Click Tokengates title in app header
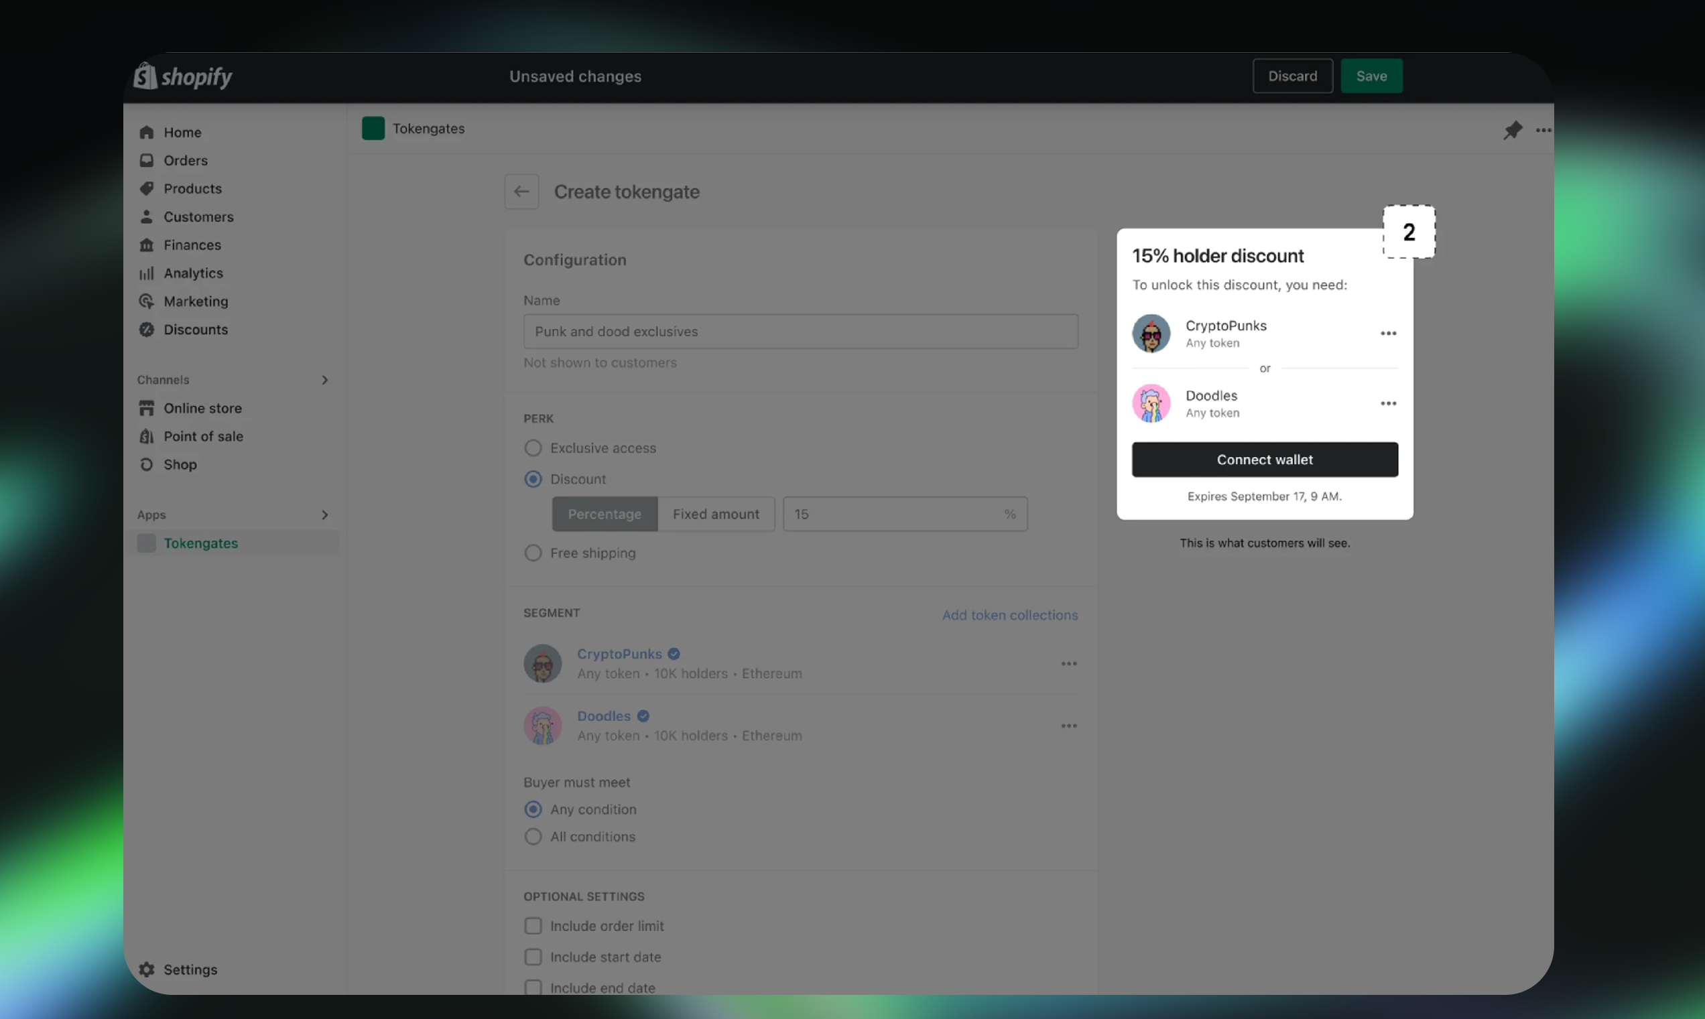The height and width of the screenshot is (1019, 1705). [429, 129]
